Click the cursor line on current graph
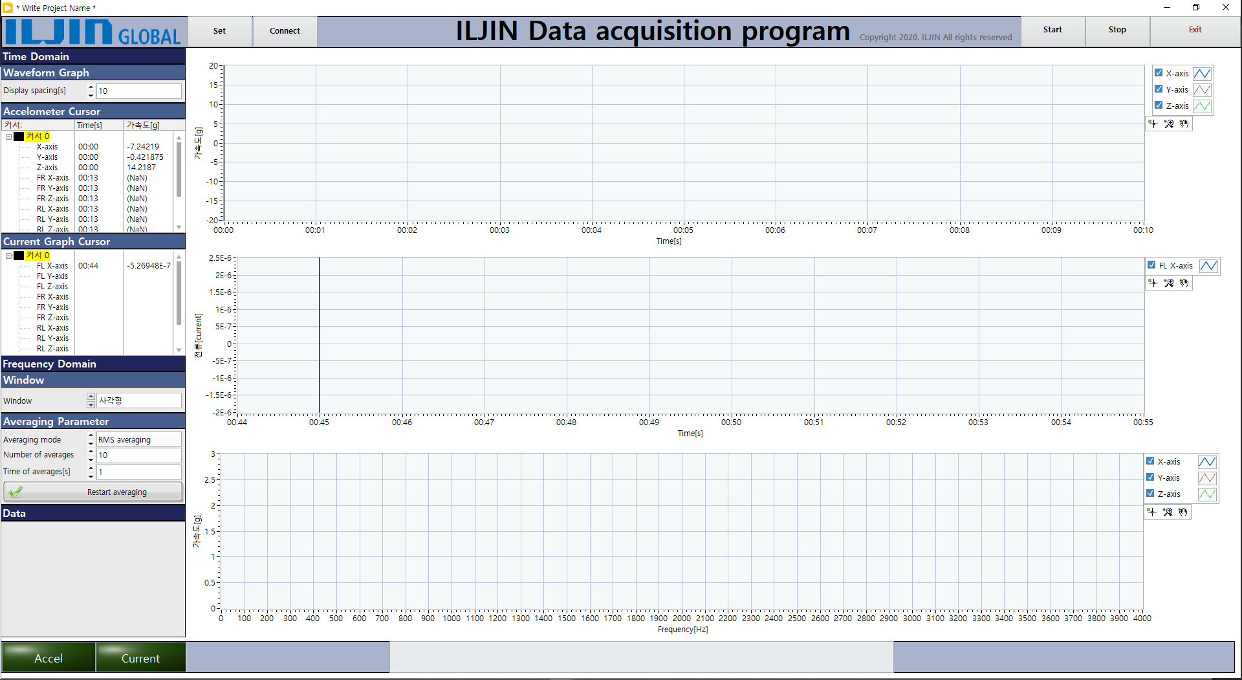 tap(319, 335)
